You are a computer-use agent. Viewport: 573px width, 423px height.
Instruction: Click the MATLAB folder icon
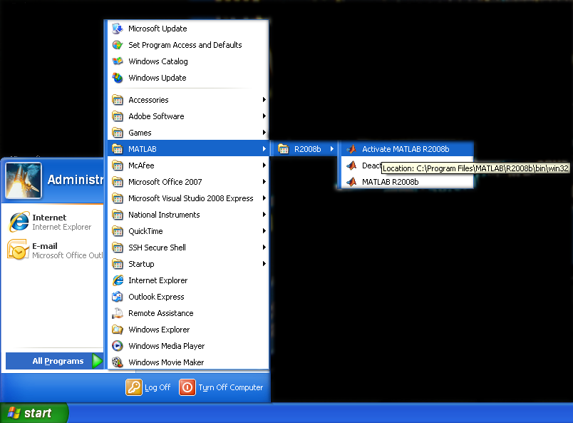click(x=118, y=149)
